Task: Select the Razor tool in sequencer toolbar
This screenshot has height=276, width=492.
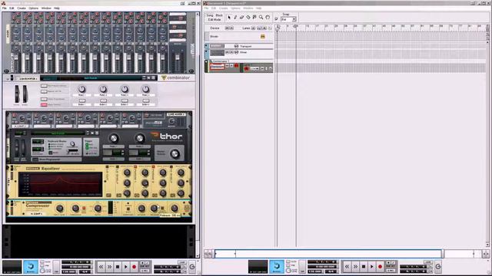Action: click(x=248, y=18)
